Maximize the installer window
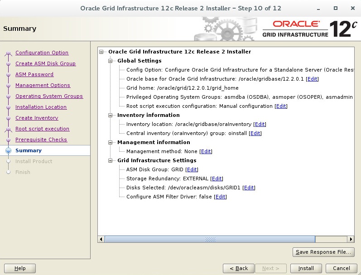Screen dimensions: 361x275 336,8
